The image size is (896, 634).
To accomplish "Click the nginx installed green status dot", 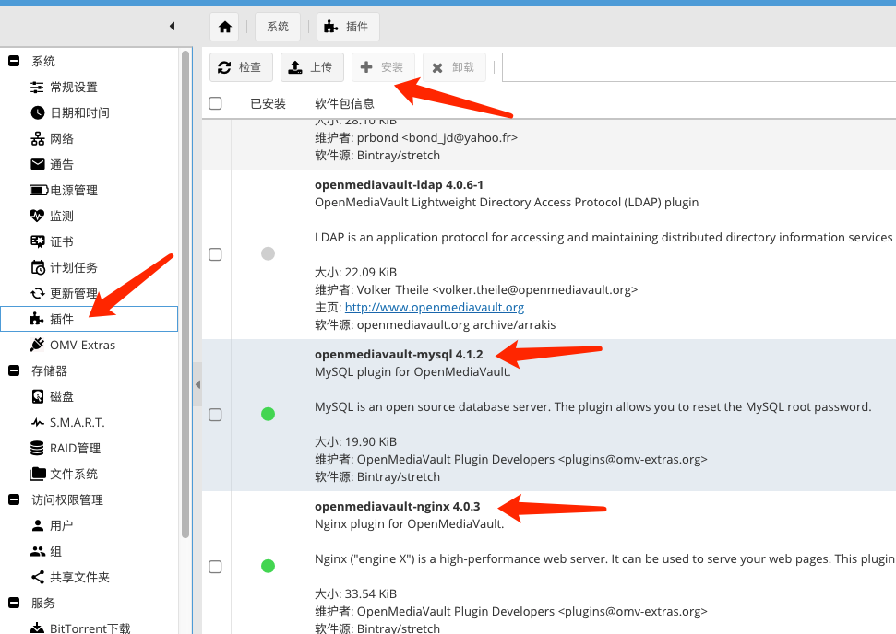I will (268, 566).
